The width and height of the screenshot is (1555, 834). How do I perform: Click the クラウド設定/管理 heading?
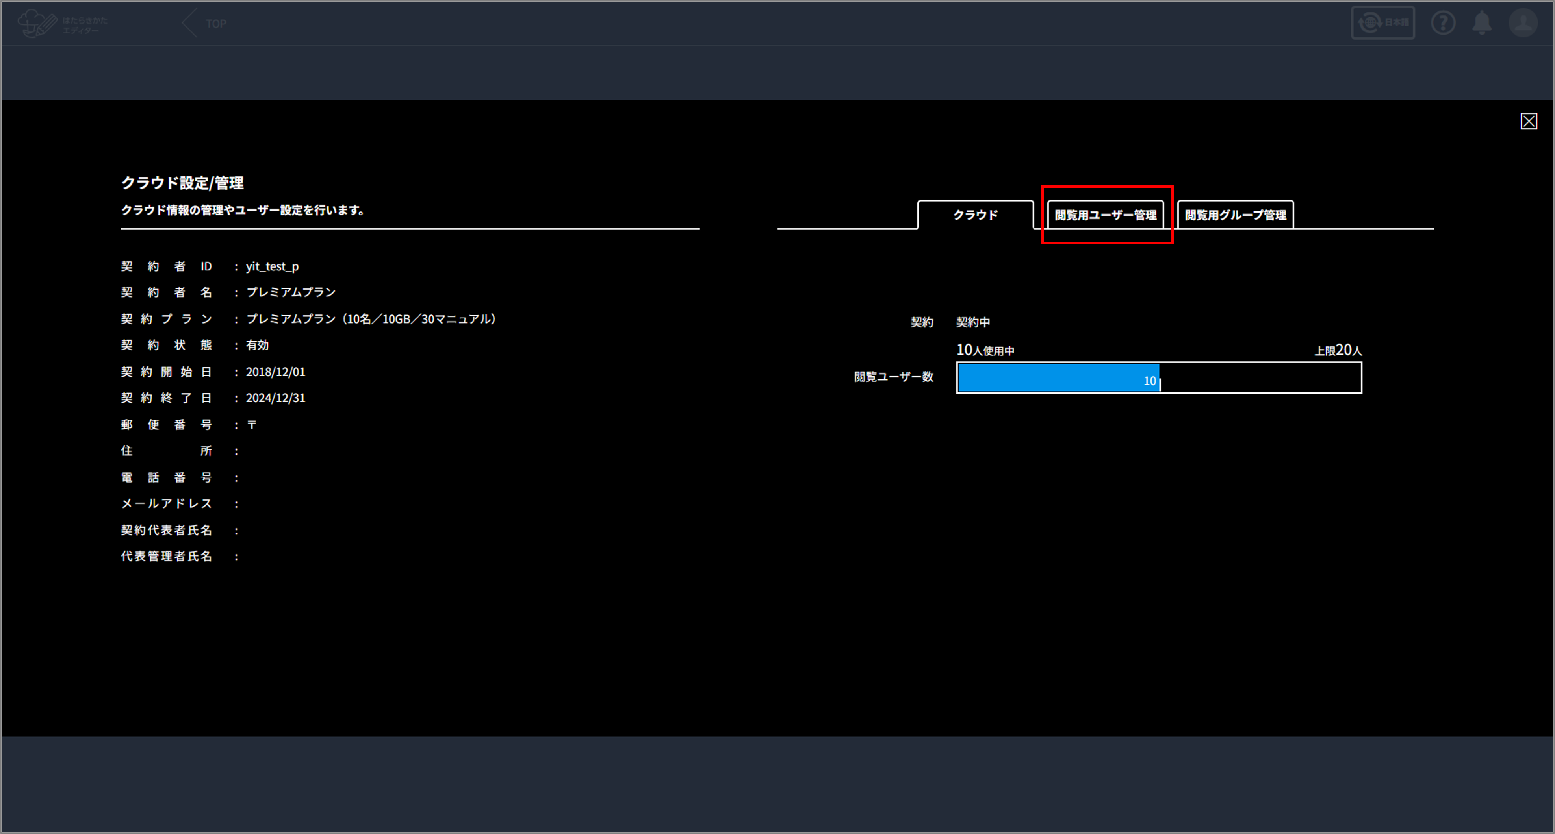coord(182,183)
